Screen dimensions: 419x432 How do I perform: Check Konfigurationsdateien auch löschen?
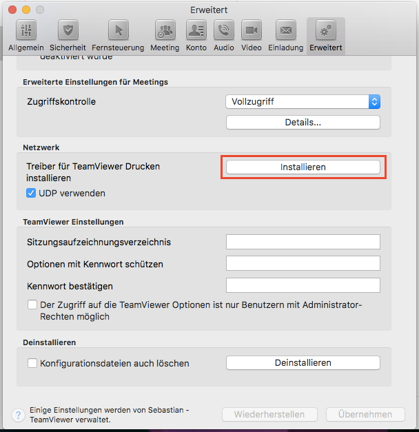pos(32,363)
